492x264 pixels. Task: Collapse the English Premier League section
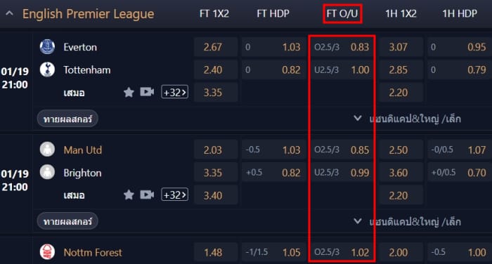pos(9,13)
